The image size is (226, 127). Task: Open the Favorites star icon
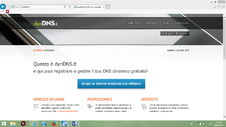(219, 7)
